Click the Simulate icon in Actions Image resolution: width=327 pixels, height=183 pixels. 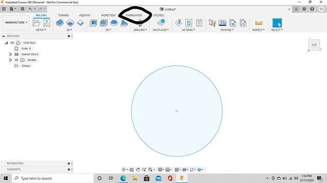point(179,23)
